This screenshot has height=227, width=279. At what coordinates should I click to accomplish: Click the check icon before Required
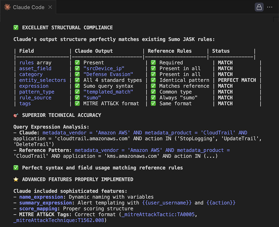[153, 63]
